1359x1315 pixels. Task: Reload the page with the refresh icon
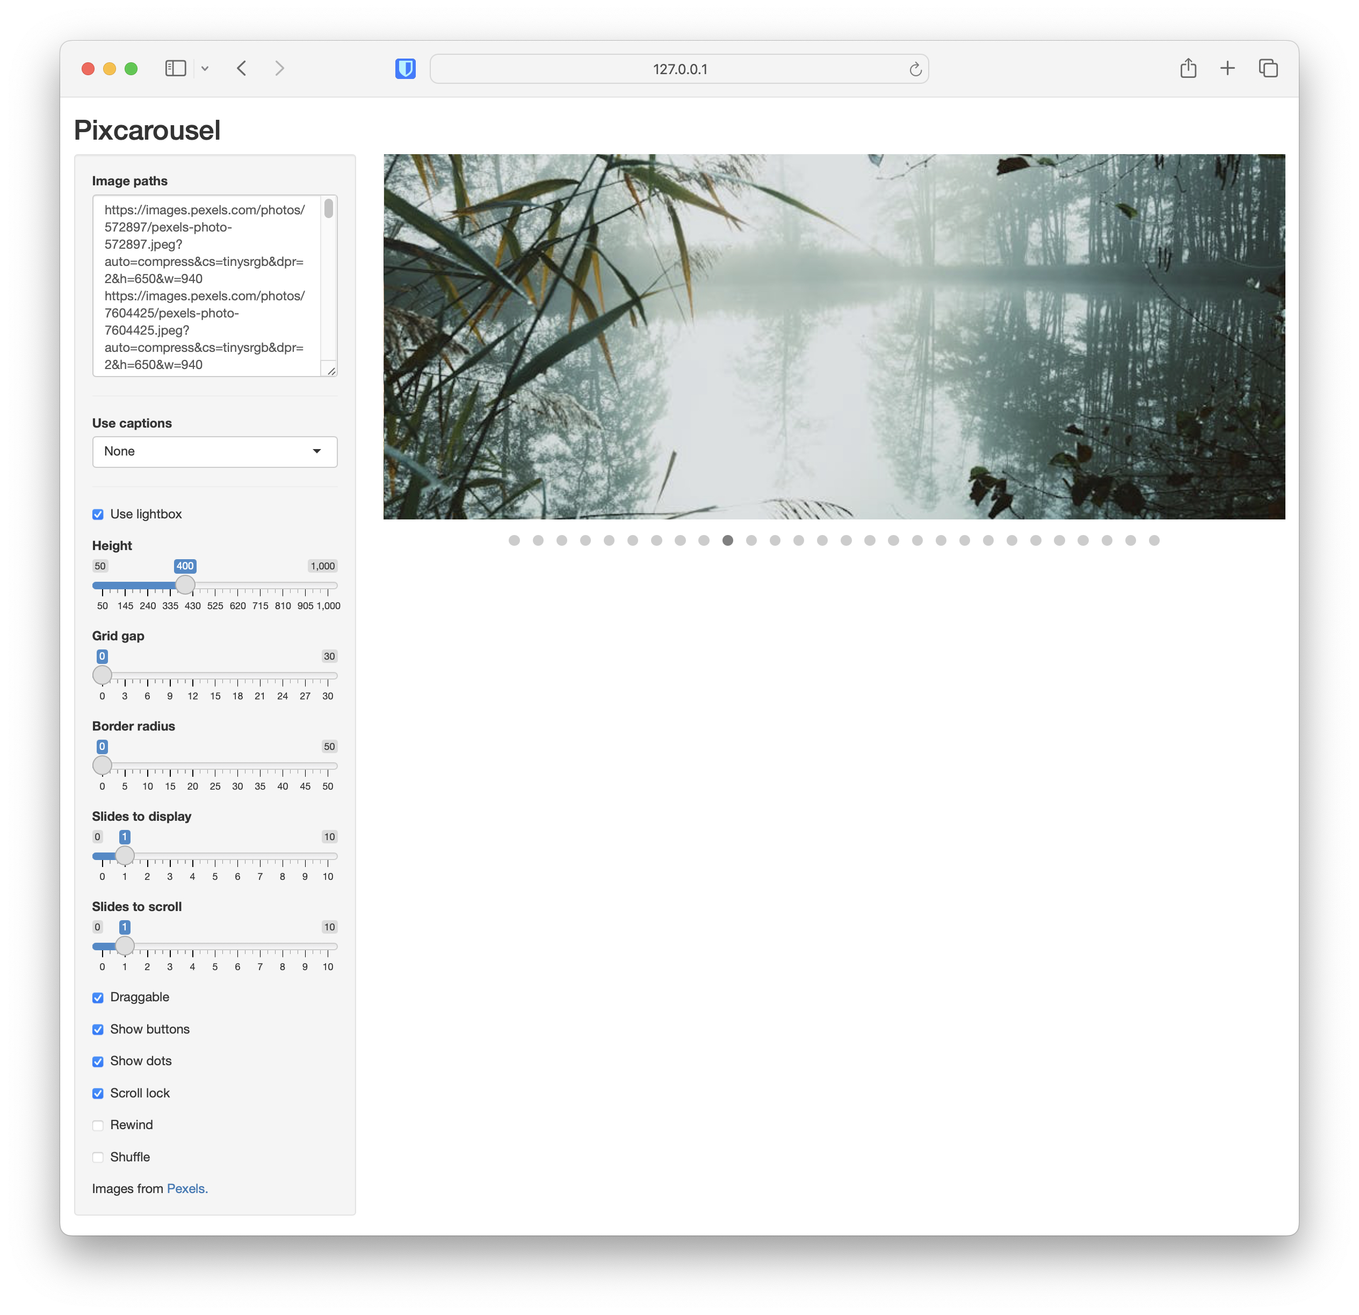tap(915, 69)
